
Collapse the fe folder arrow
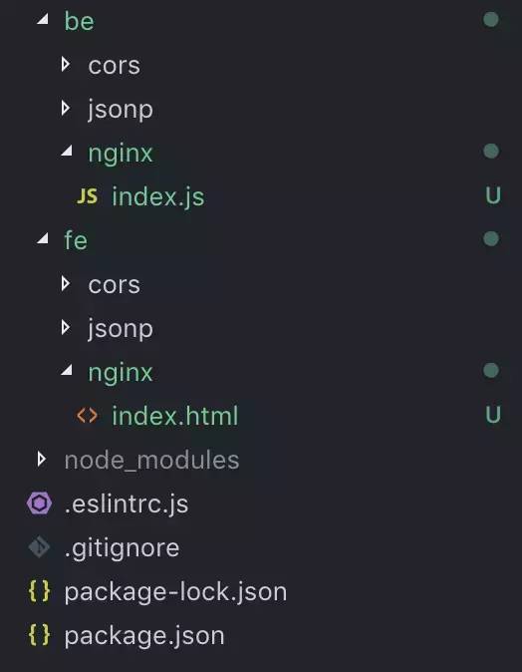point(43,238)
